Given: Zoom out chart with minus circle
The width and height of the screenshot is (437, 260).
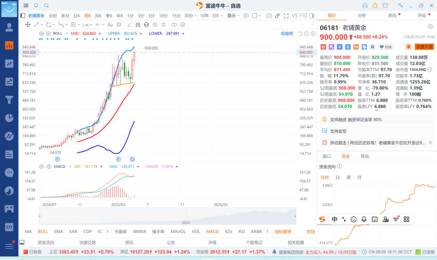Looking at the screenshot, I should tap(306, 34).
